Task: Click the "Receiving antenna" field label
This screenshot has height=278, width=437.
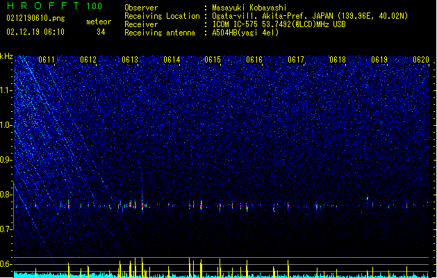Action: (160, 33)
